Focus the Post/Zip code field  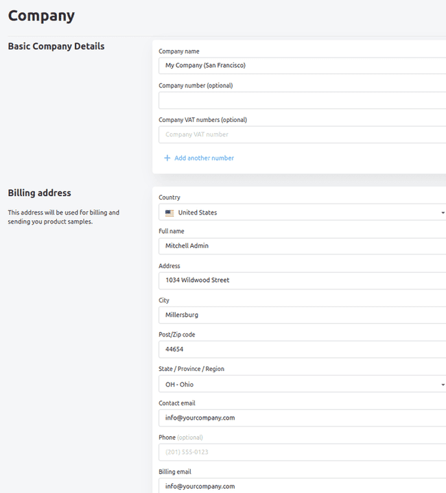(302, 349)
